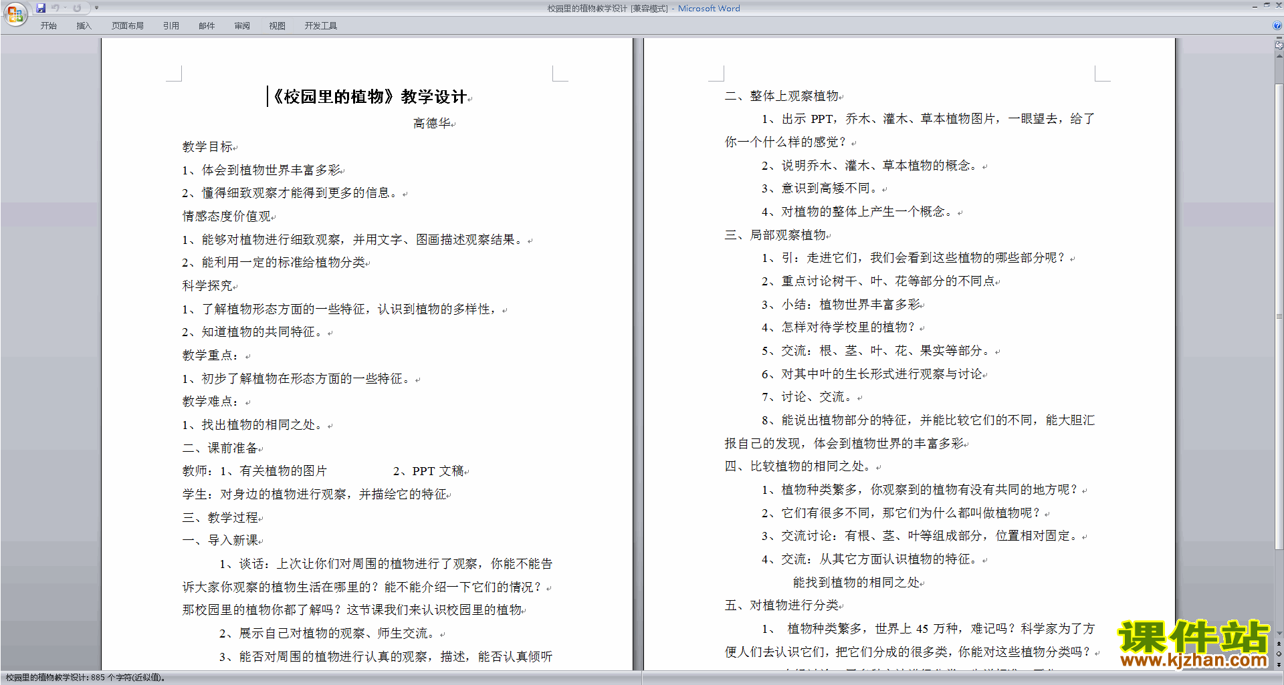Click the heading 一、导入新课
Screen dimensions: 1284x685
220,540
